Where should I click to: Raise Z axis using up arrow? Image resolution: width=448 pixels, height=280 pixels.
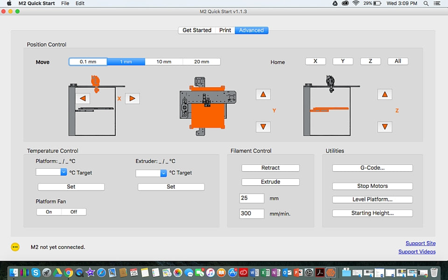(x=385, y=94)
